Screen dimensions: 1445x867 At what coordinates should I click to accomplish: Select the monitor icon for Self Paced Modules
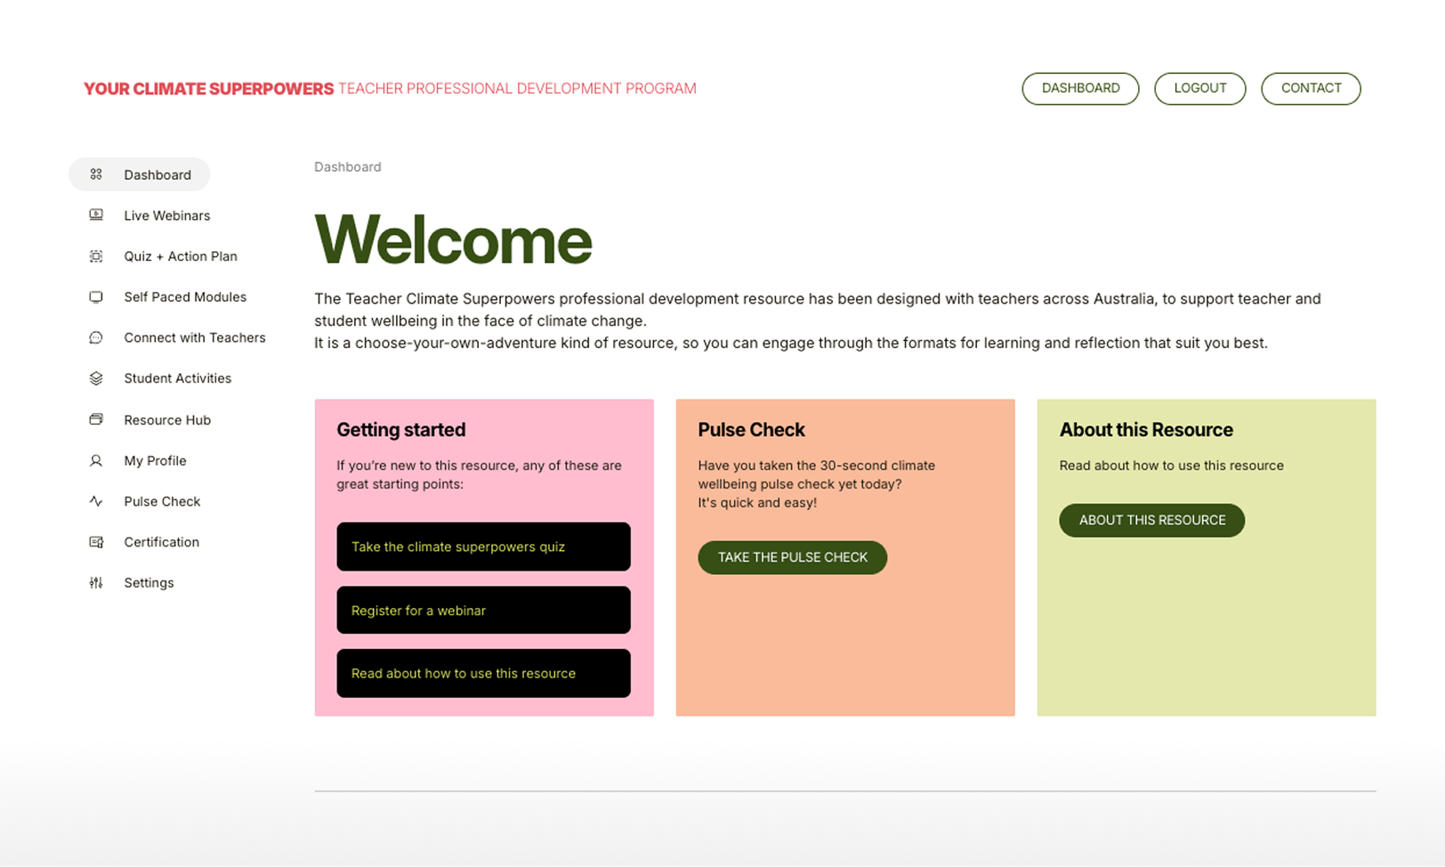[95, 296]
